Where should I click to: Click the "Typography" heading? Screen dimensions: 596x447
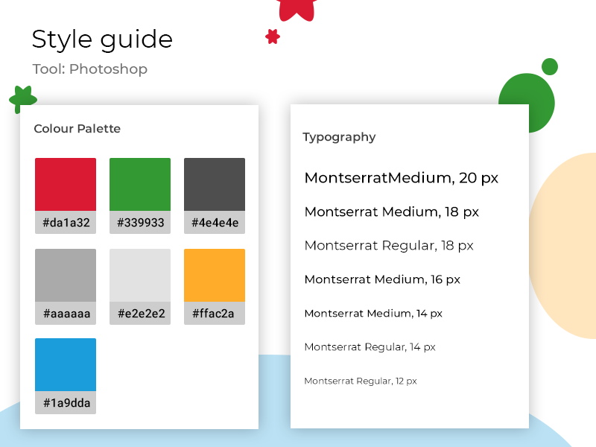[339, 137]
